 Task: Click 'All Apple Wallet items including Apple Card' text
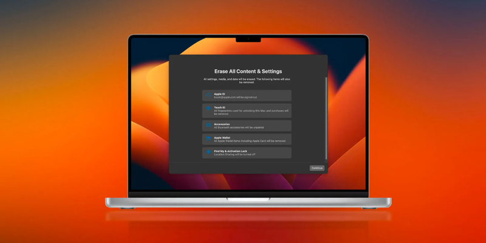pos(250,141)
